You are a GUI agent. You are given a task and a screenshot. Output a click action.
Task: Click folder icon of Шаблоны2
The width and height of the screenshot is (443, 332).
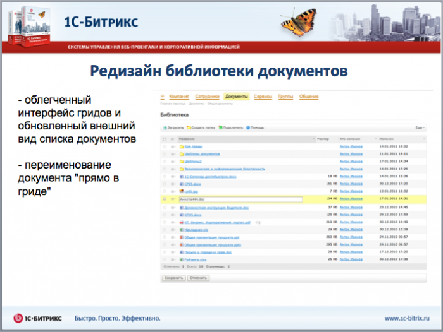coord(182,162)
